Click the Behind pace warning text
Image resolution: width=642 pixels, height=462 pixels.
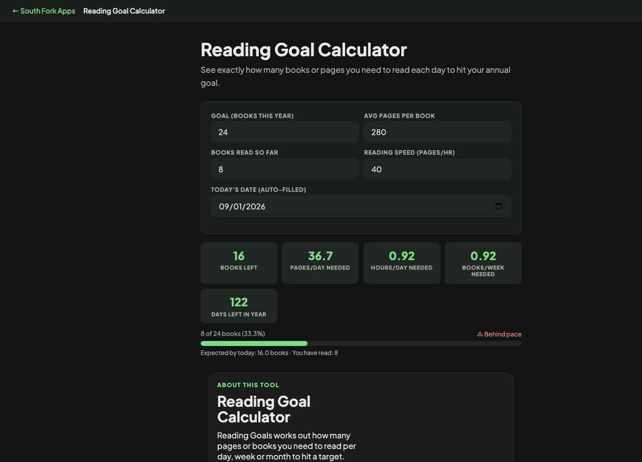[499, 334]
